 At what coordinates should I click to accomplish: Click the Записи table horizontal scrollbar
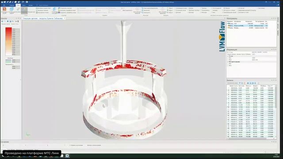[247, 138]
